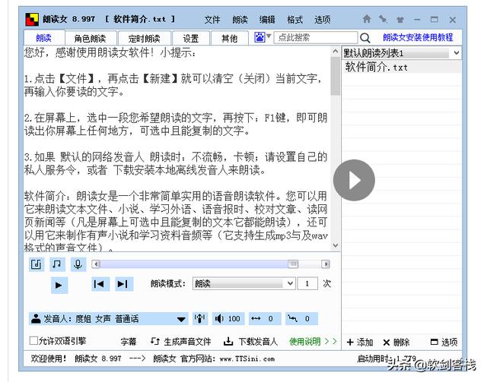Open the 编辑 menu
Image resolution: width=487 pixels, height=382 pixels.
tap(267, 20)
